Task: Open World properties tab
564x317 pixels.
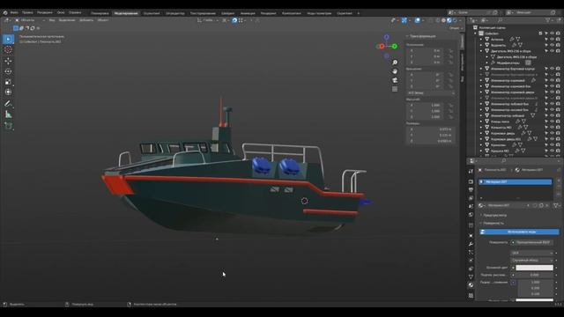Action: [471, 215]
